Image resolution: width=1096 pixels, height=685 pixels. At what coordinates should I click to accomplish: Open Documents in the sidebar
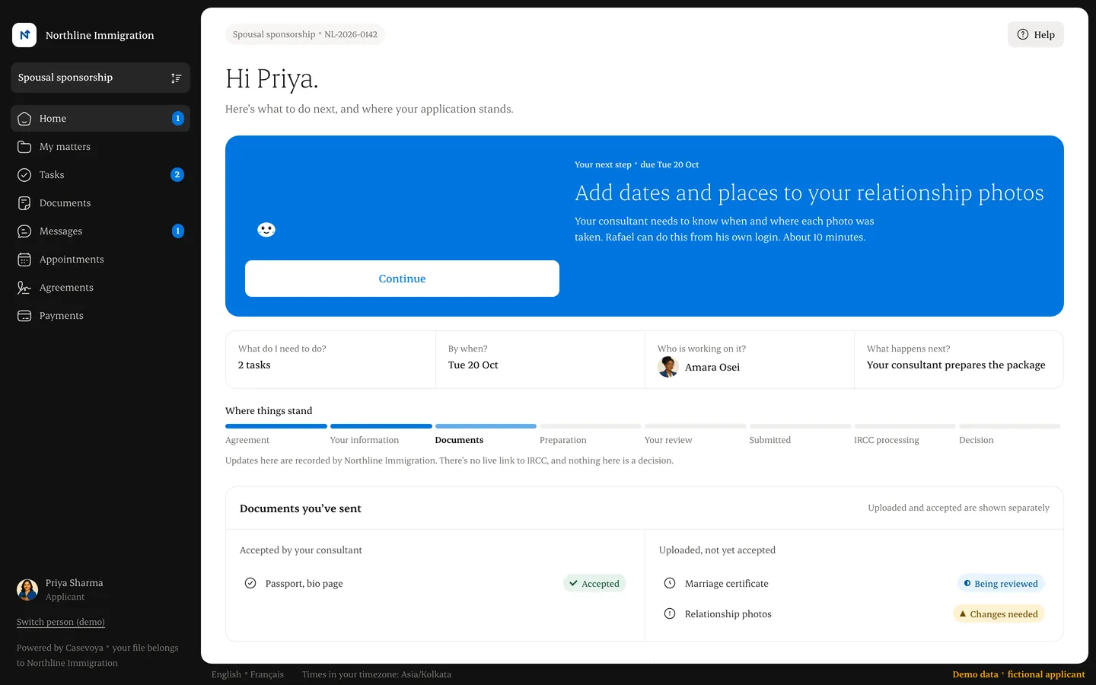pos(100,203)
